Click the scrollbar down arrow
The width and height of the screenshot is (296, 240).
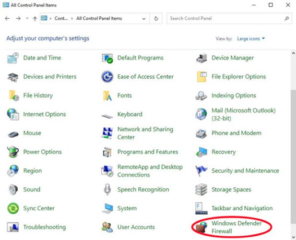click(293, 237)
